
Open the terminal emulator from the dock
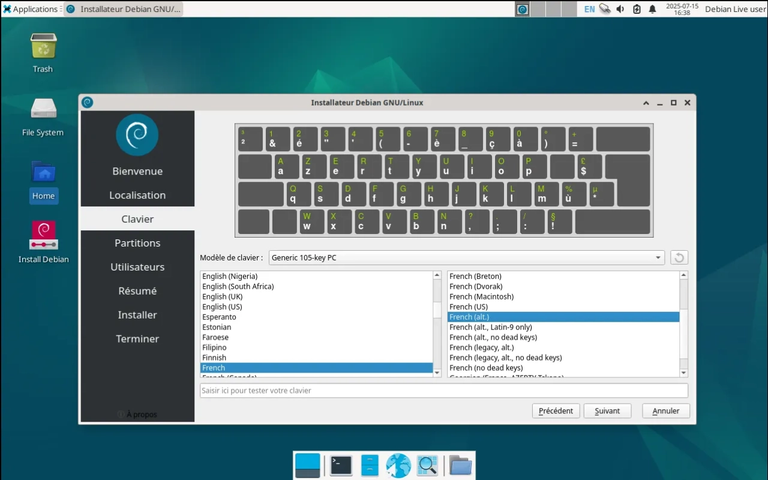point(340,465)
